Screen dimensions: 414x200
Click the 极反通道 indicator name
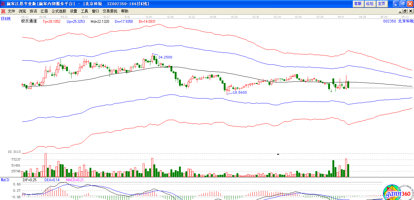pos(29,21)
